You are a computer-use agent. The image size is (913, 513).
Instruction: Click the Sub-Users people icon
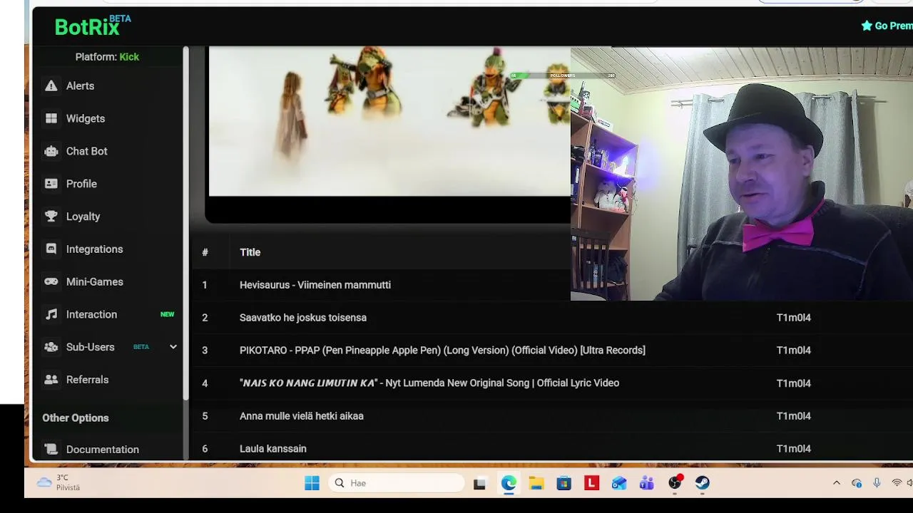(x=51, y=347)
